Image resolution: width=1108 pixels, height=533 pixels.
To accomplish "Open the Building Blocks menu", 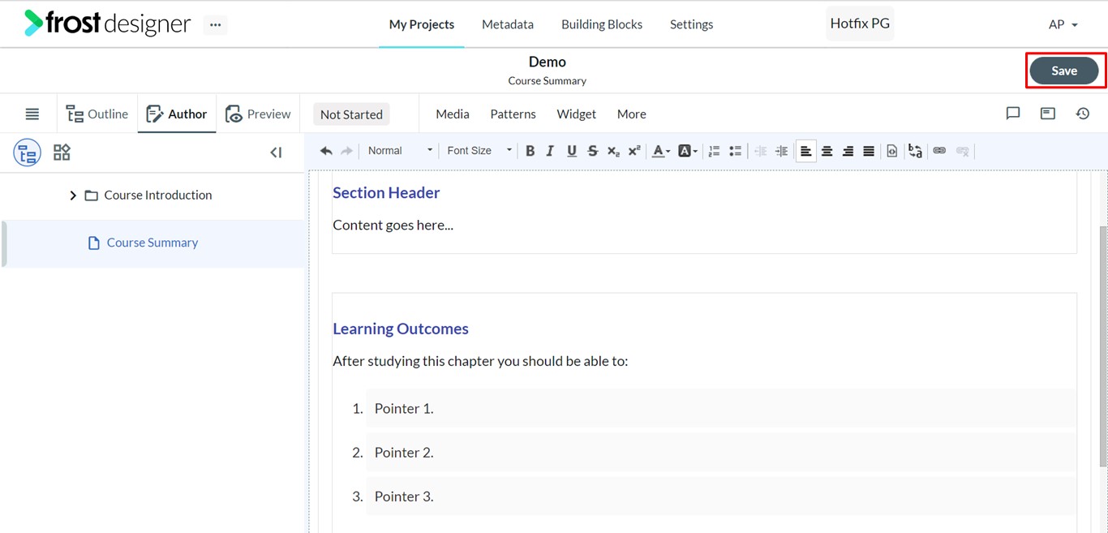I will pos(602,24).
